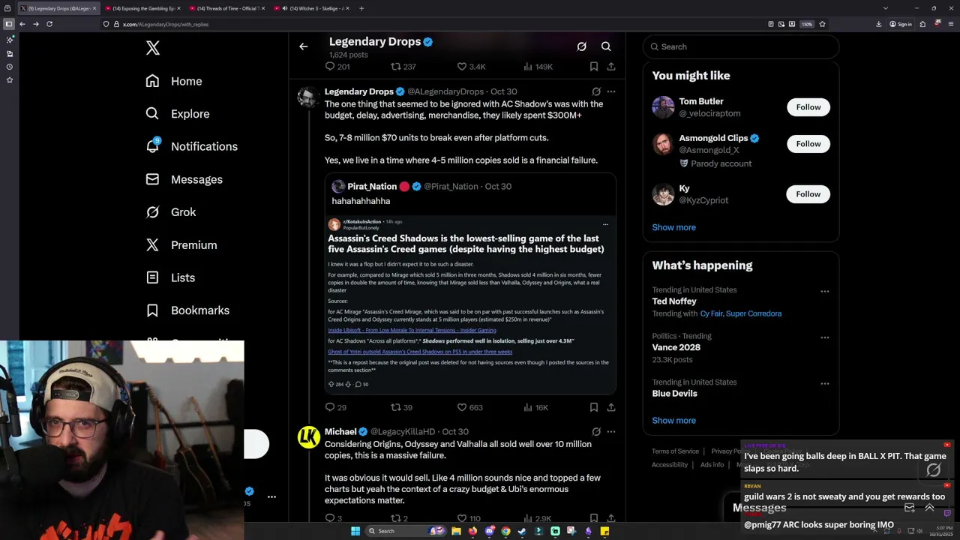This screenshot has height=540, width=960.
Task: Toggle the browser sidebar button left of Back
Action: tap(8, 24)
